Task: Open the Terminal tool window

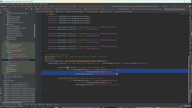Action: (42, 104)
